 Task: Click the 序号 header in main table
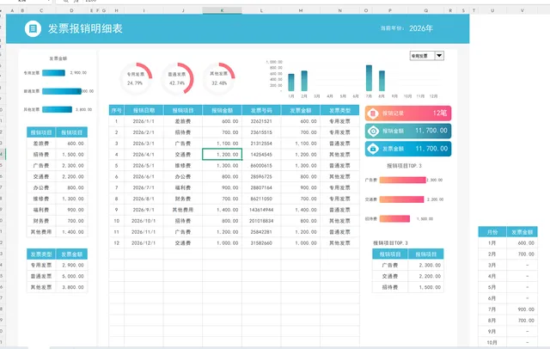(x=117, y=110)
